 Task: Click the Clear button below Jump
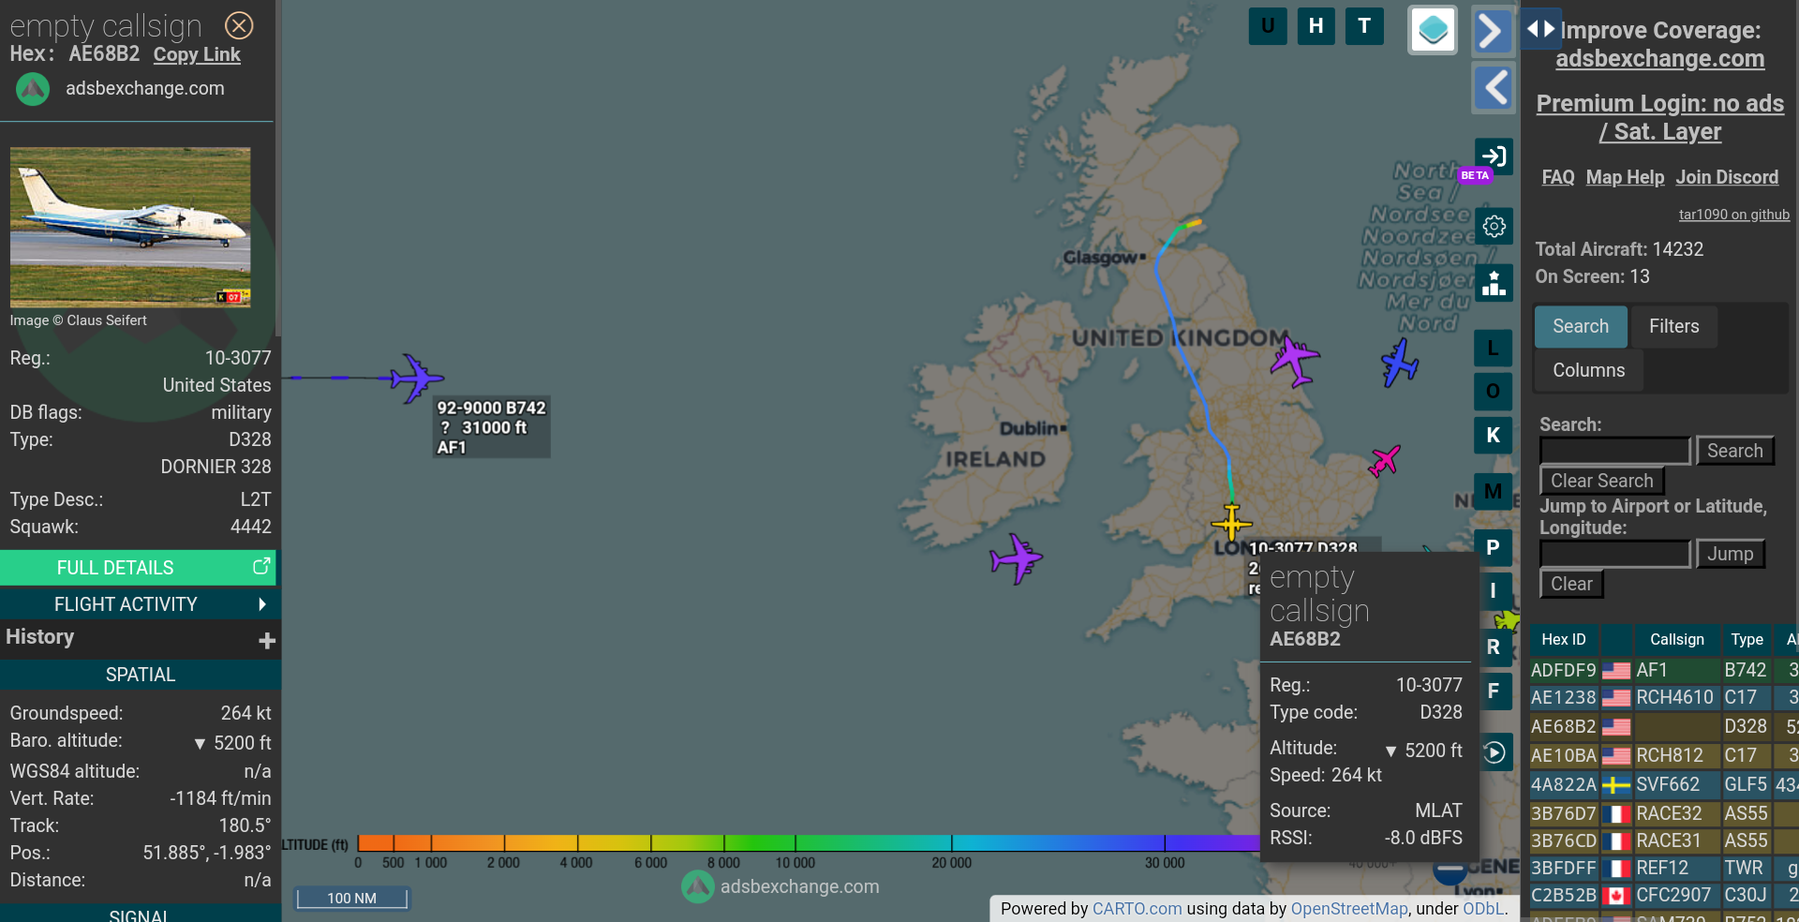1571,584
